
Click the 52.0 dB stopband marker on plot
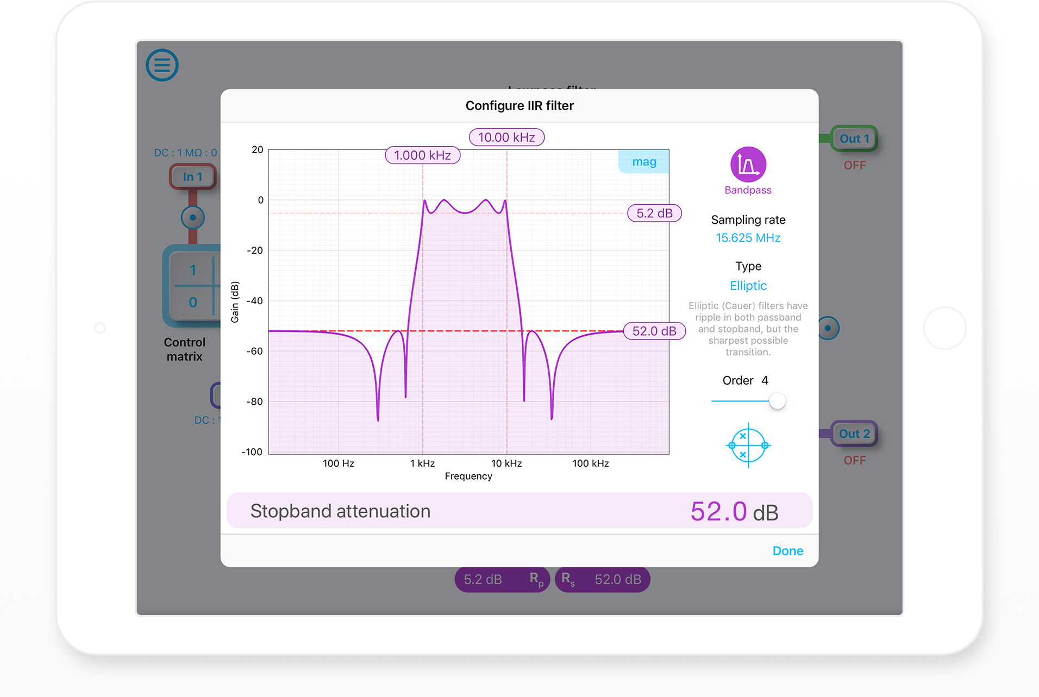coord(654,331)
